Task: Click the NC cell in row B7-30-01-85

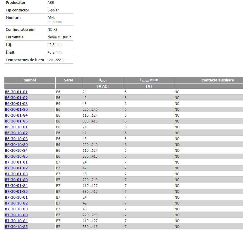Action: (177, 192)
